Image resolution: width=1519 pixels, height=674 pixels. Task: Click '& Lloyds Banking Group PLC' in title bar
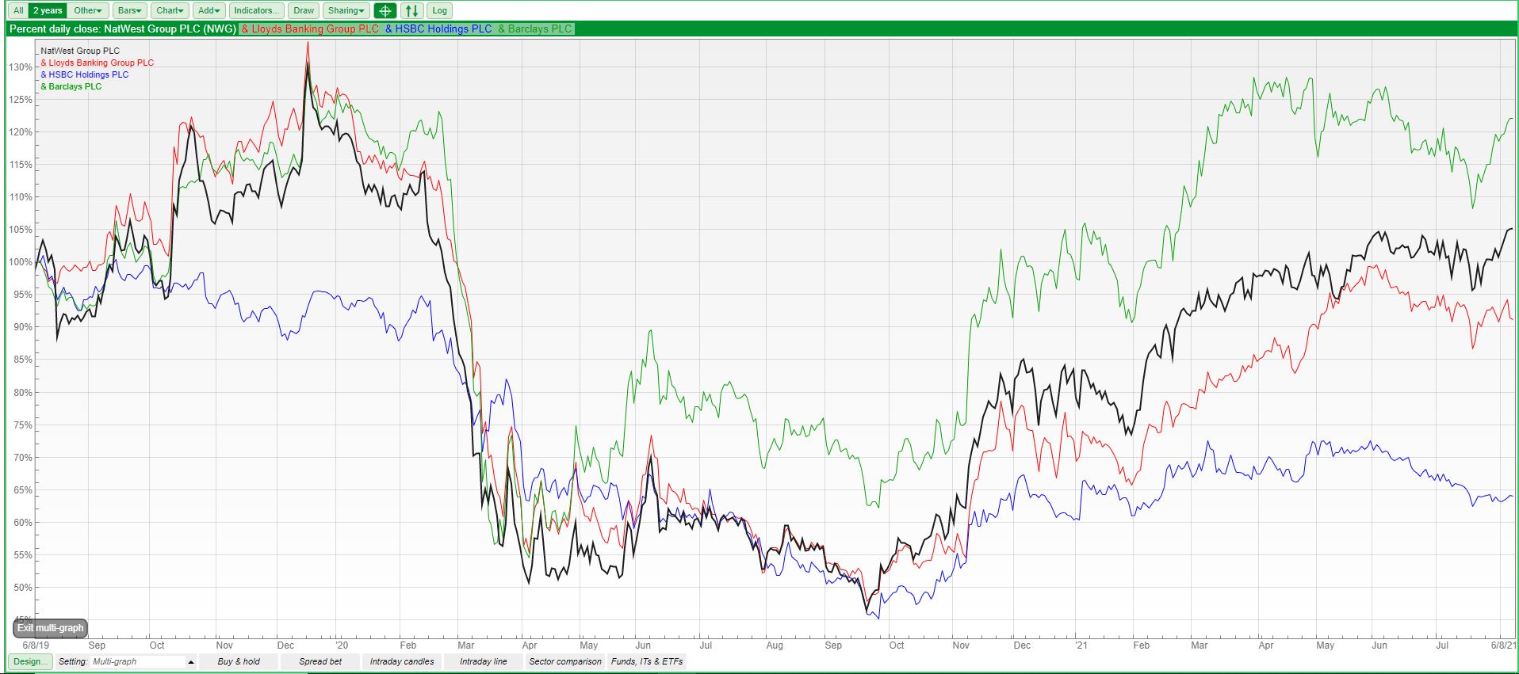[x=310, y=29]
